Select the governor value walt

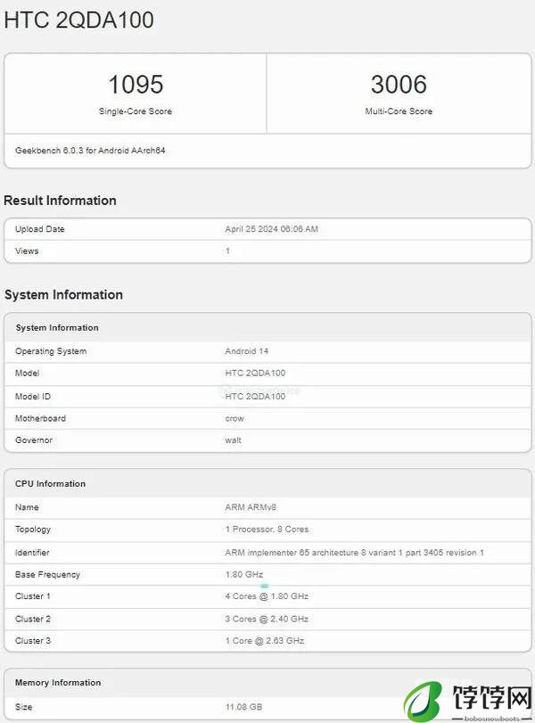233,440
